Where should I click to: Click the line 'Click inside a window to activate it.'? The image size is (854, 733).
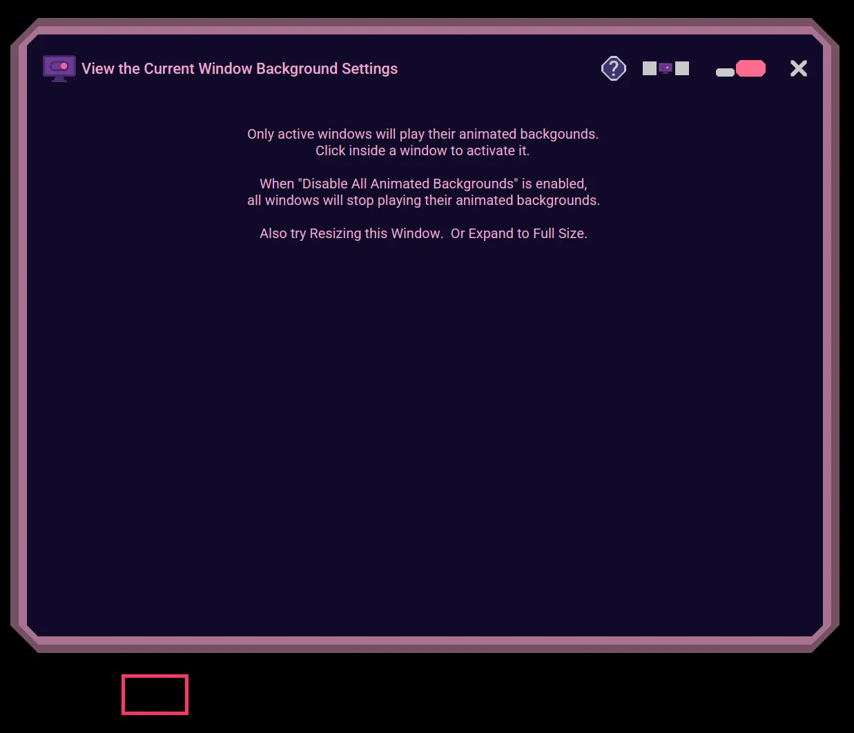[423, 150]
